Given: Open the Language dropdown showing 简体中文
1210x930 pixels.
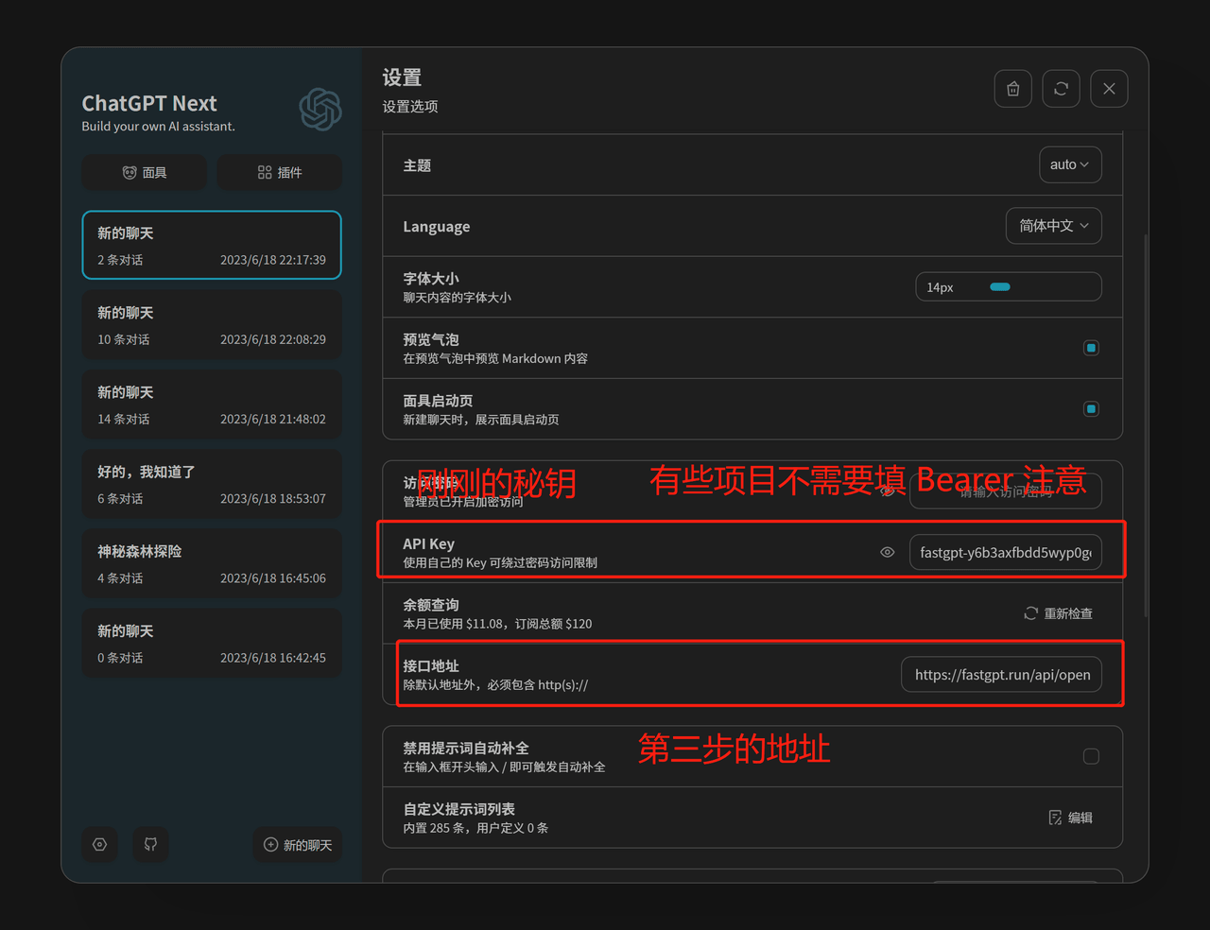Looking at the screenshot, I should tap(1053, 226).
